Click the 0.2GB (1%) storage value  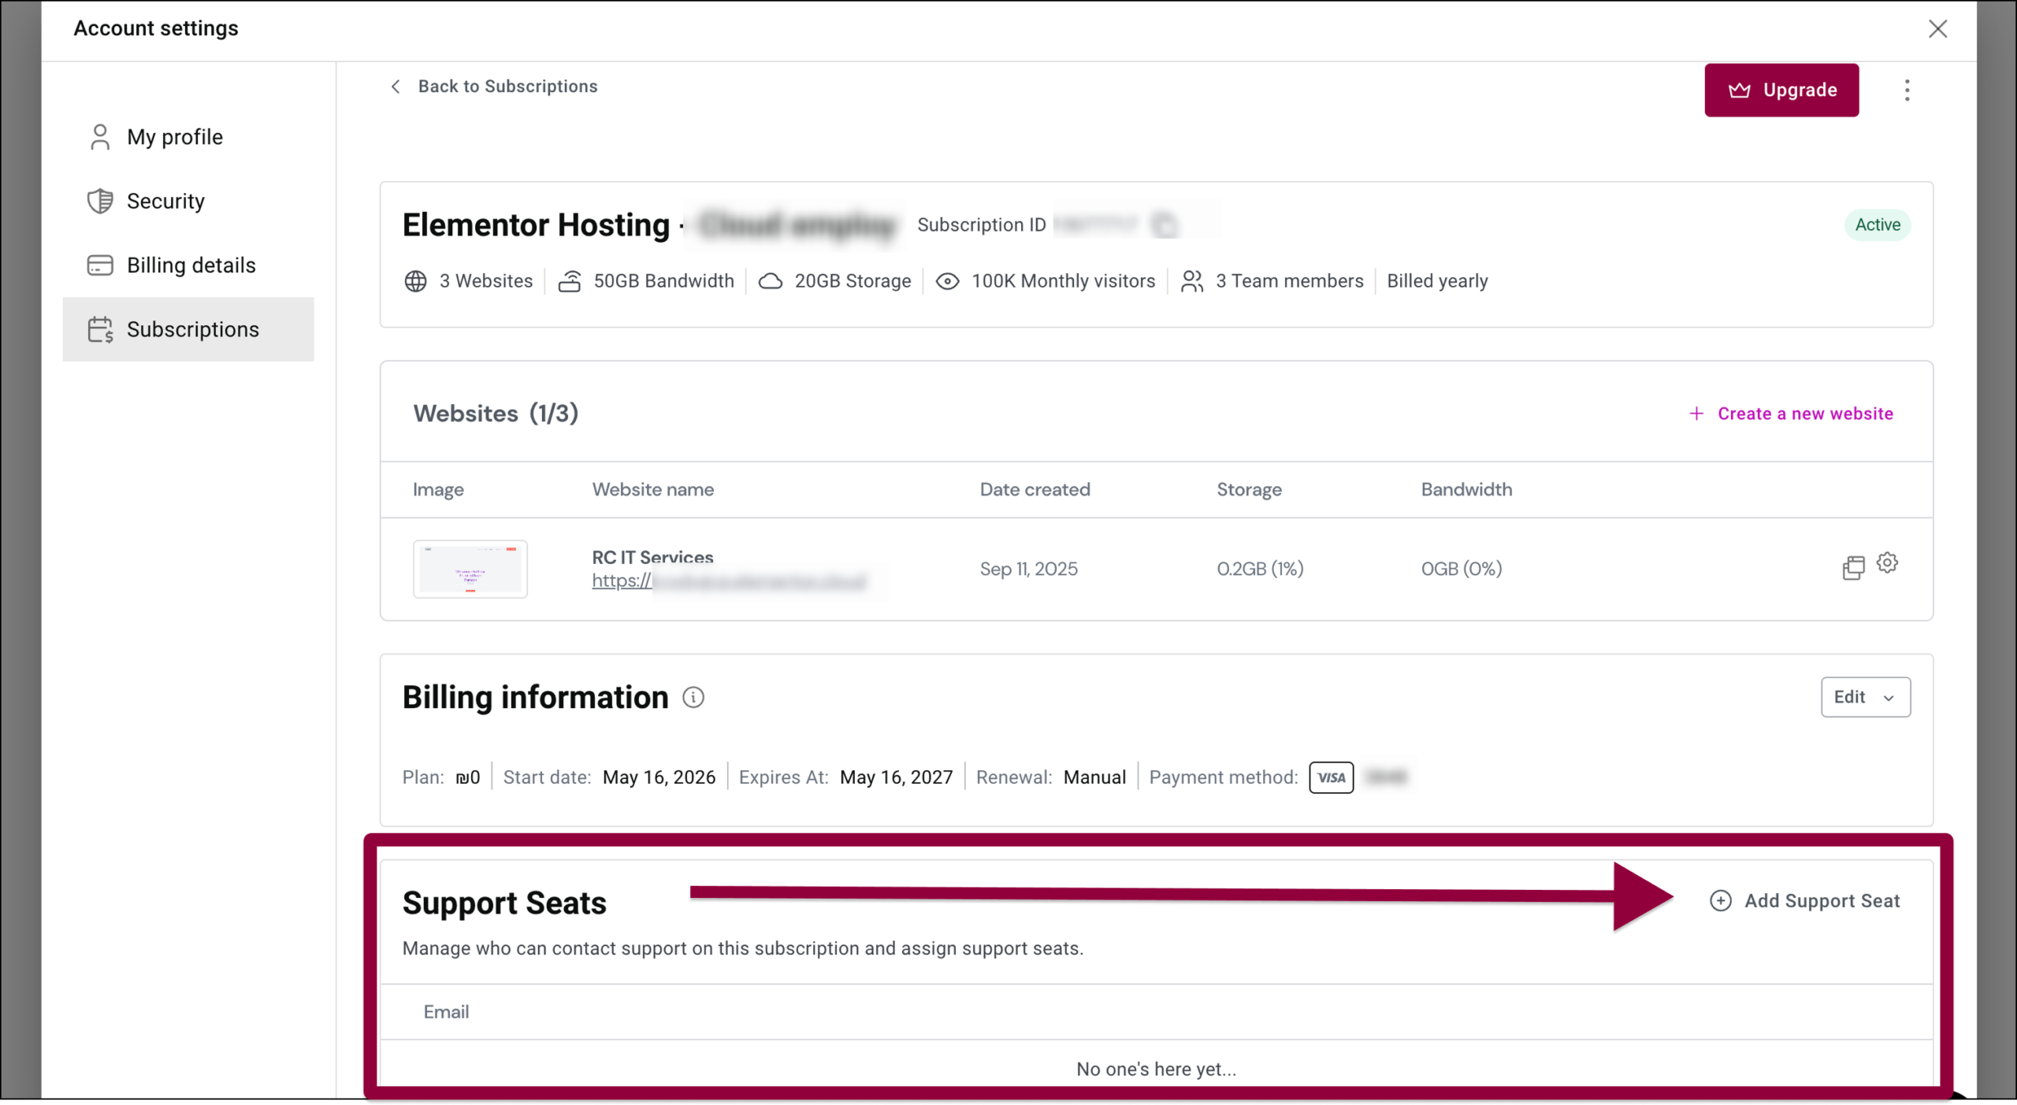1260,569
